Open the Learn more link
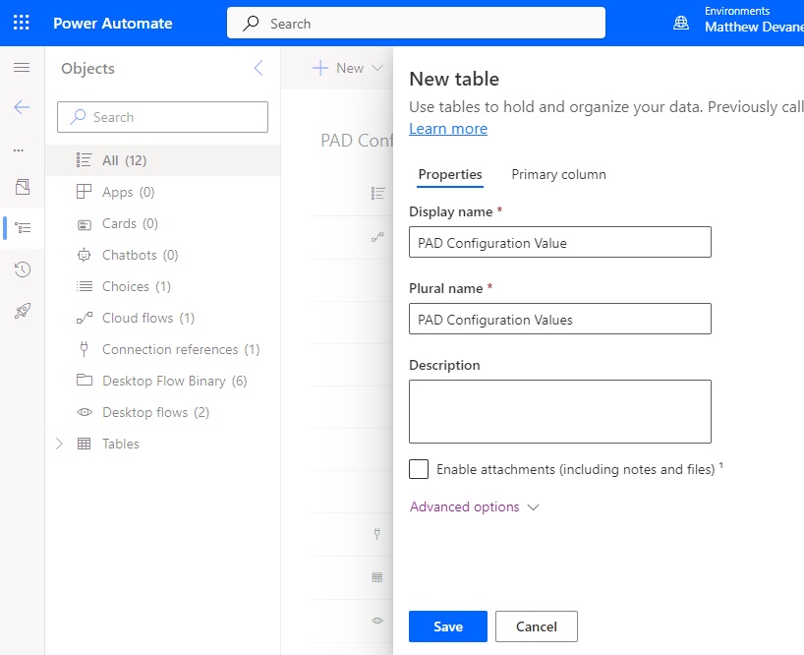This screenshot has height=655, width=804. (447, 129)
